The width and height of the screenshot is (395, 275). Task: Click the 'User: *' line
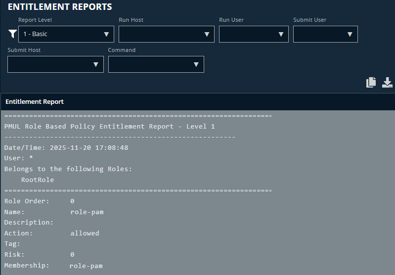click(x=19, y=158)
